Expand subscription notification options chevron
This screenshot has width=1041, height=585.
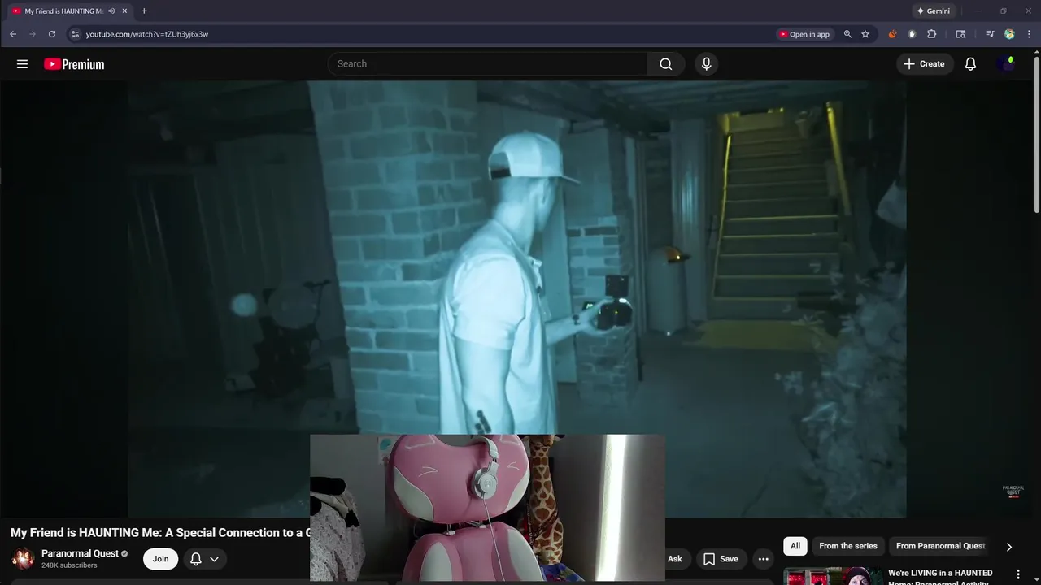point(215,559)
